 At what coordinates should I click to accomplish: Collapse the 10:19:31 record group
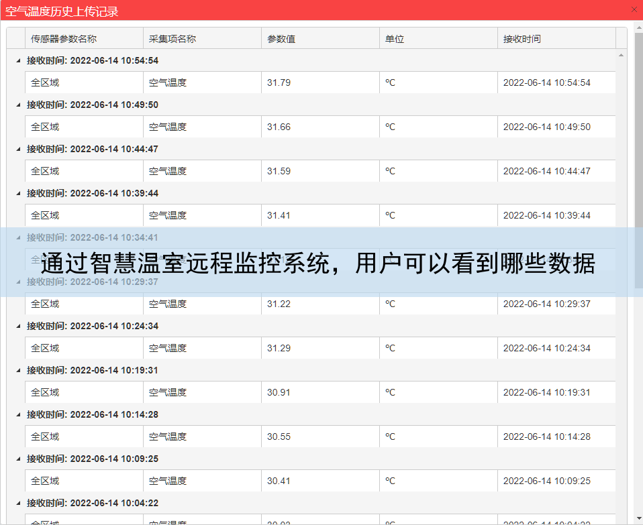pos(18,370)
